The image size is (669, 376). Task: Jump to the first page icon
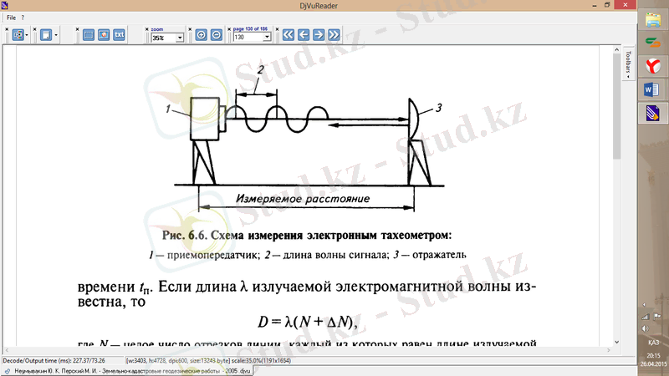click(289, 35)
